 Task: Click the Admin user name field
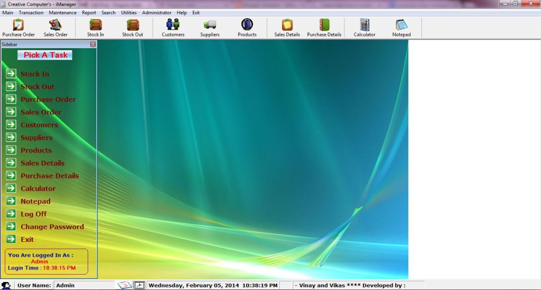click(83, 285)
